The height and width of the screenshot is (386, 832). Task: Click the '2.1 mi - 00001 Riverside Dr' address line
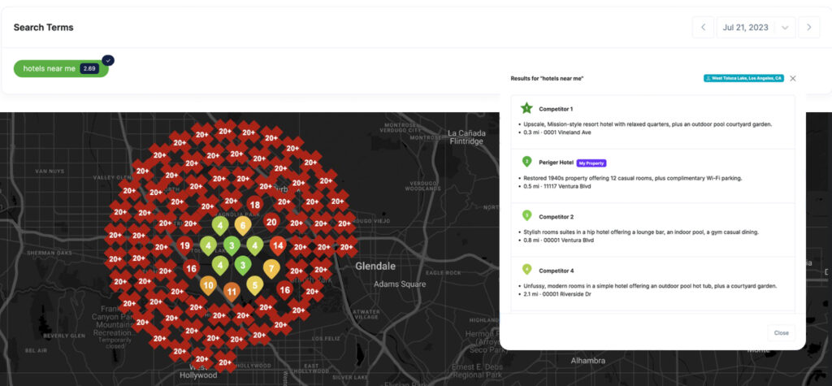pyautogui.click(x=559, y=294)
